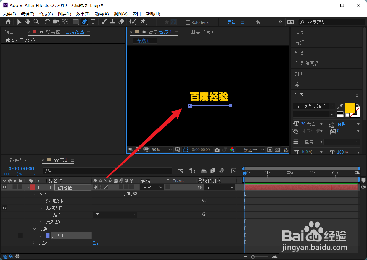Open the graph editor icon

tap(234, 171)
